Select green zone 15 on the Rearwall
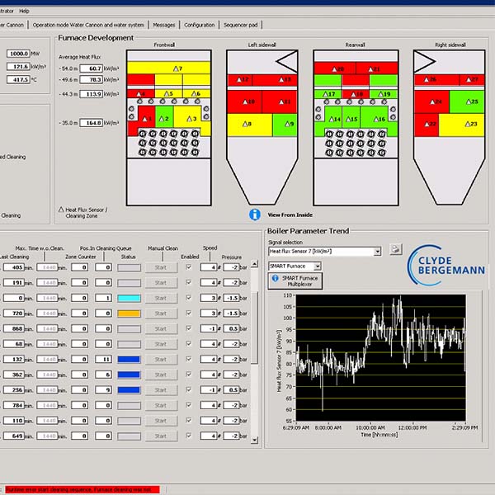This screenshot has height=495, width=495. click(351, 119)
